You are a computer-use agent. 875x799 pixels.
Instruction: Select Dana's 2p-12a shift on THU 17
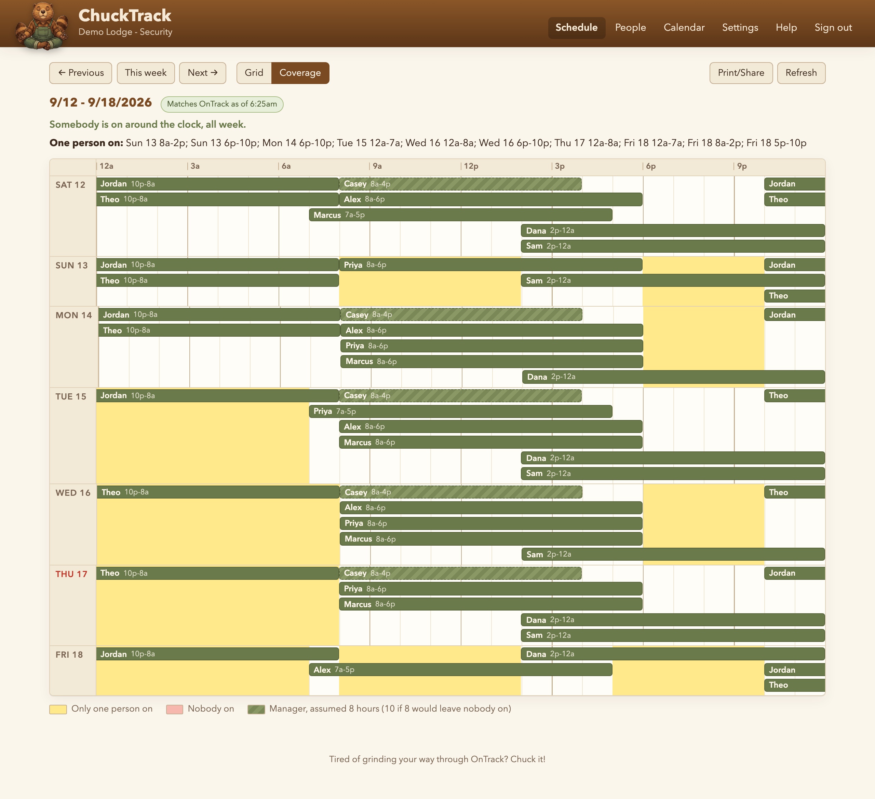[673, 620]
